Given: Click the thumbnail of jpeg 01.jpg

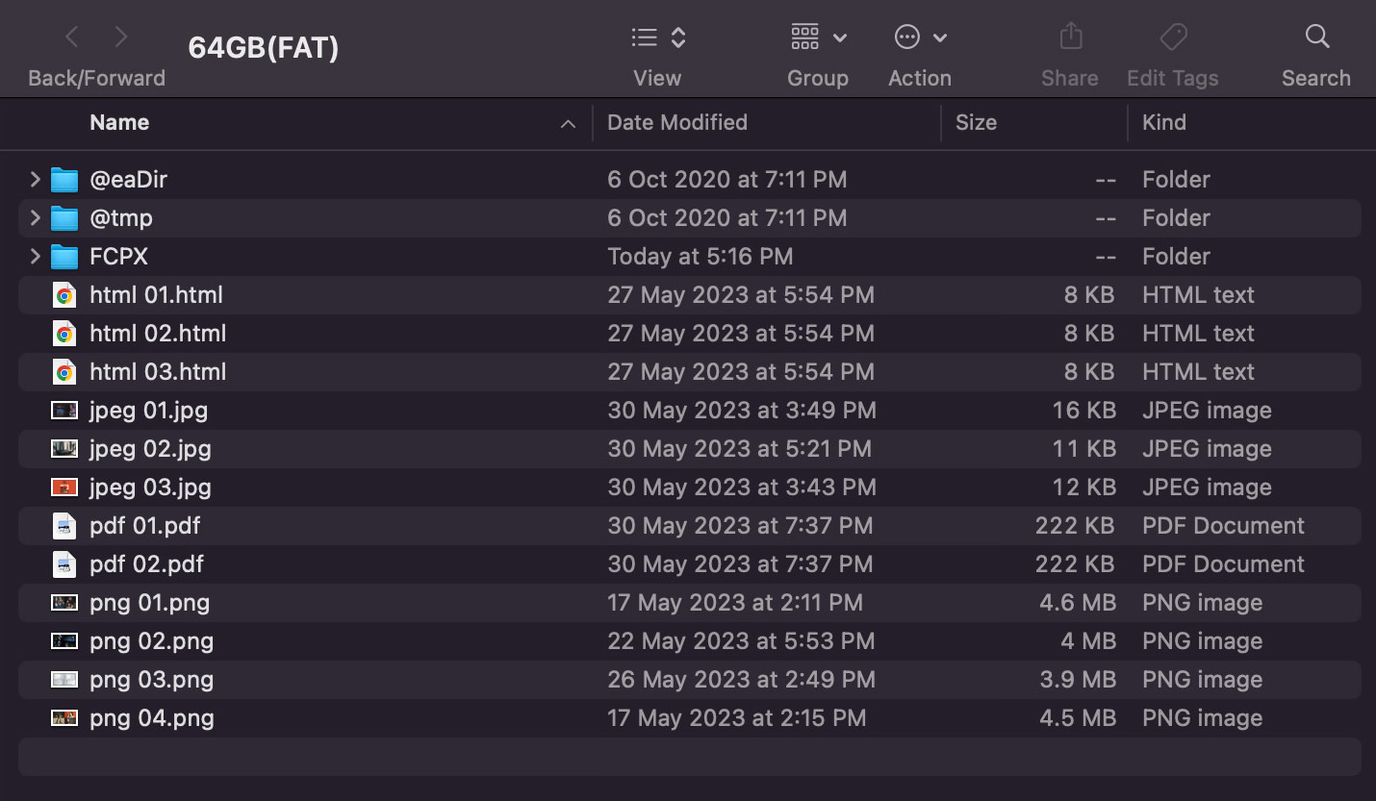Looking at the screenshot, I should pyautogui.click(x=64, y=411).
